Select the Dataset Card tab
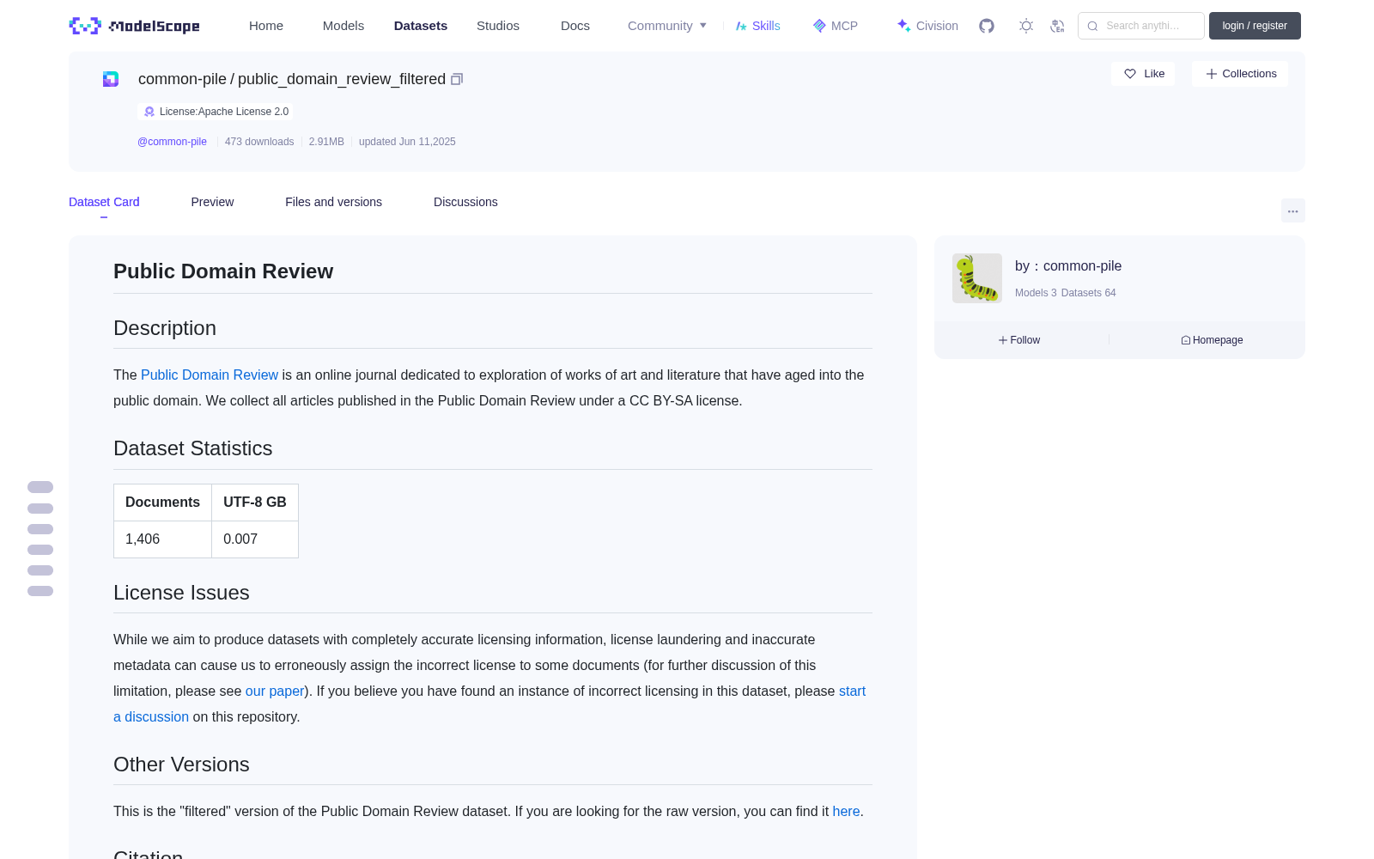 click(104, 202)
